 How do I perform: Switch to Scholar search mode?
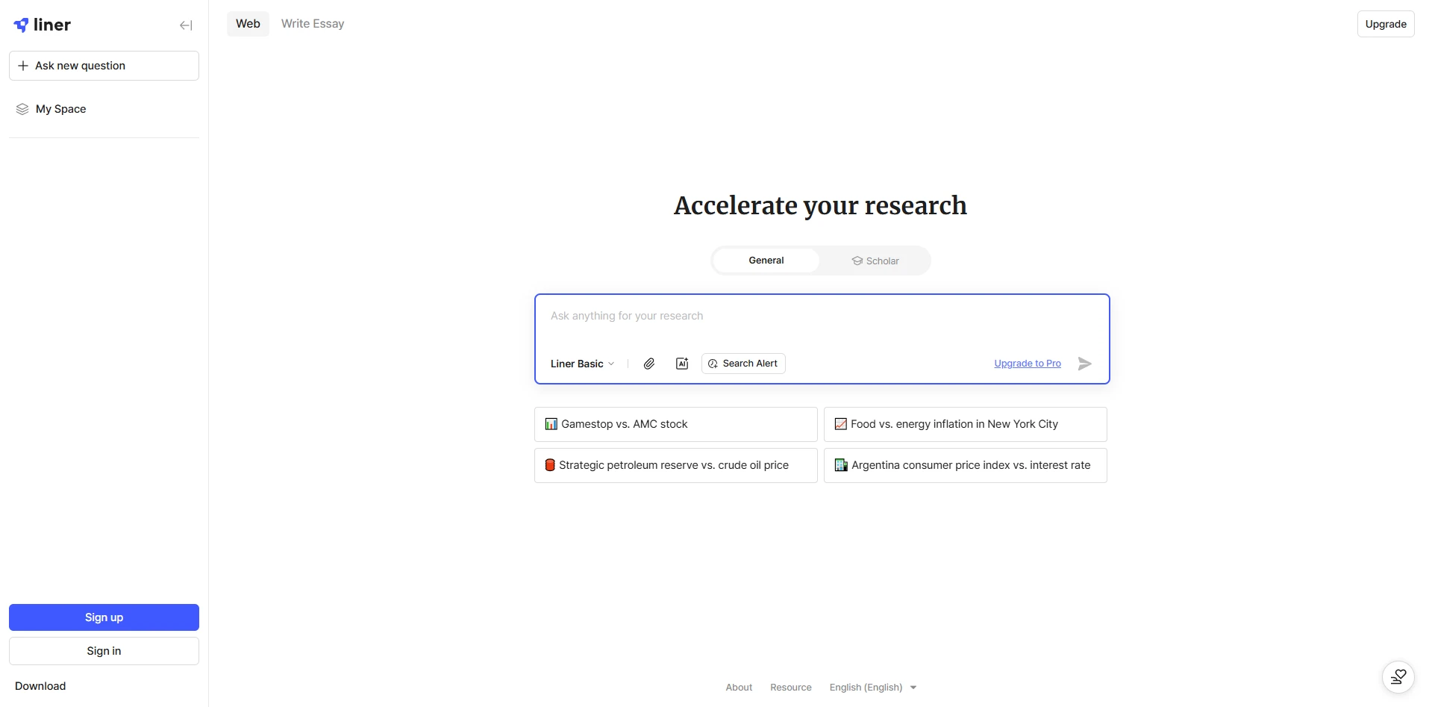(x=875, y=261)
